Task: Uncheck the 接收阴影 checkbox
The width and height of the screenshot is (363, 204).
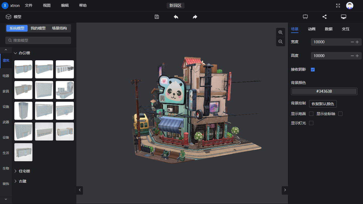Action: (x=313, y=70)
